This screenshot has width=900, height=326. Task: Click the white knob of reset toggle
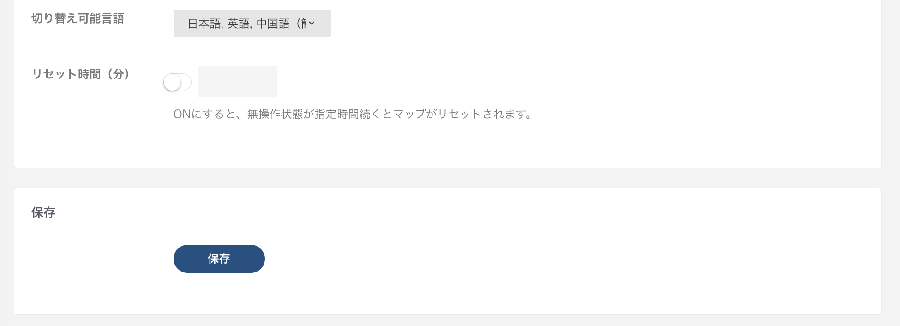click(x=172, y=83)
